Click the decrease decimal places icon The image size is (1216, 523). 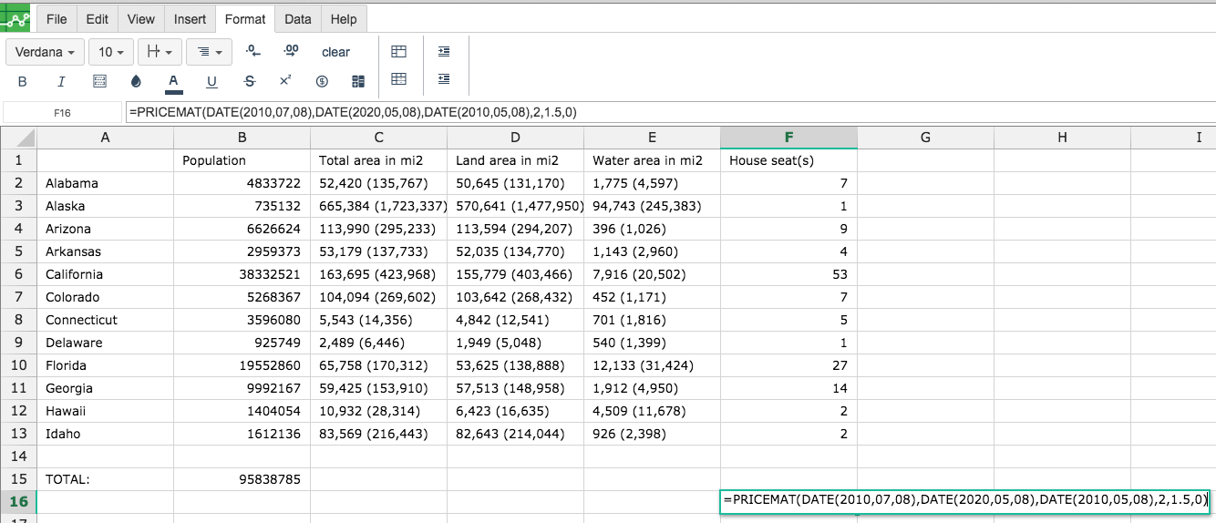coord(252,52)
